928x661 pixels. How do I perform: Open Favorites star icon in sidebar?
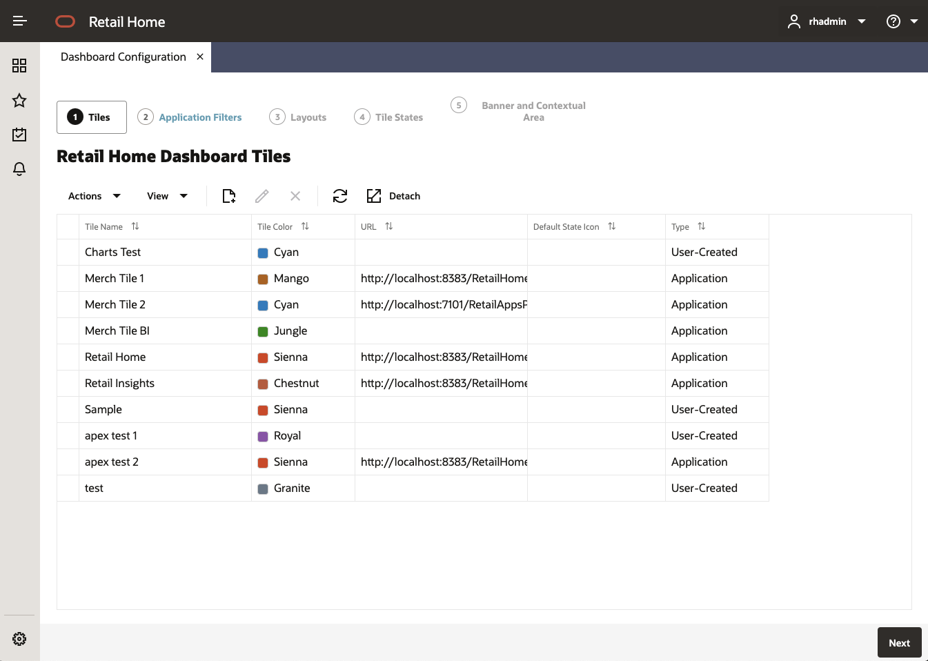coord(19,101)
